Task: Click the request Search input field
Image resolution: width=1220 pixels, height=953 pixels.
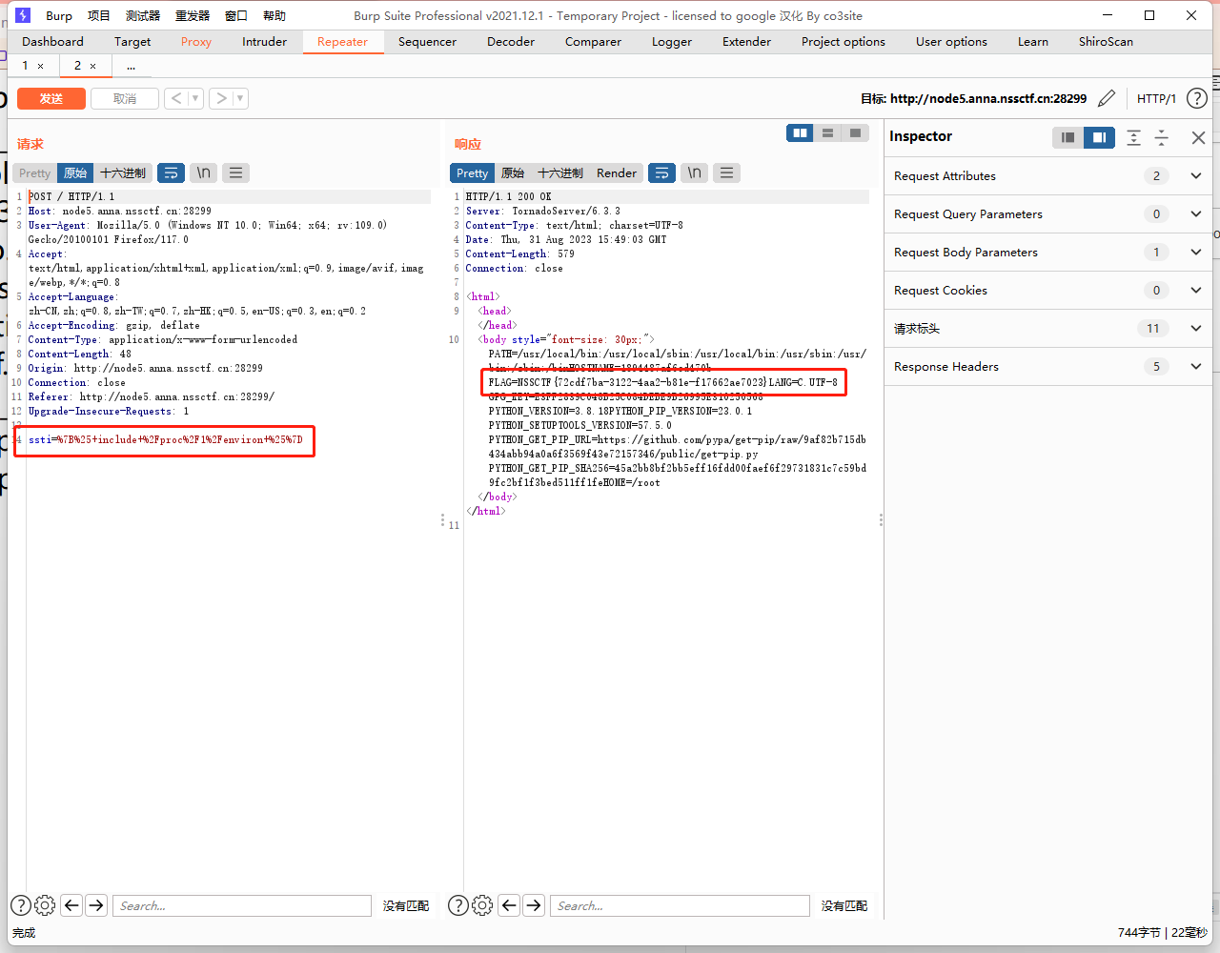Action: coord(242,905)
